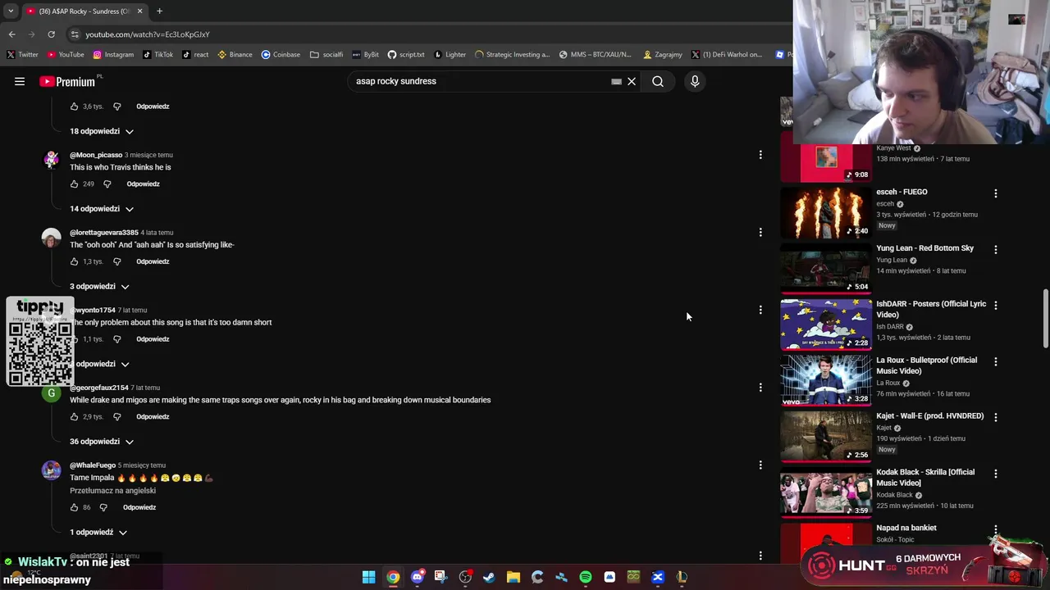
Task: Open Coinbase bookmark
Action: click(x=281, y=55)
